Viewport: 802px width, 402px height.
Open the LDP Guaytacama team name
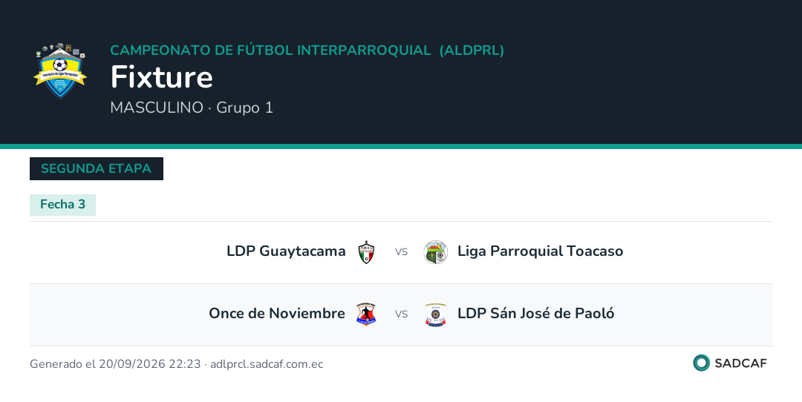tap(286, 251)
